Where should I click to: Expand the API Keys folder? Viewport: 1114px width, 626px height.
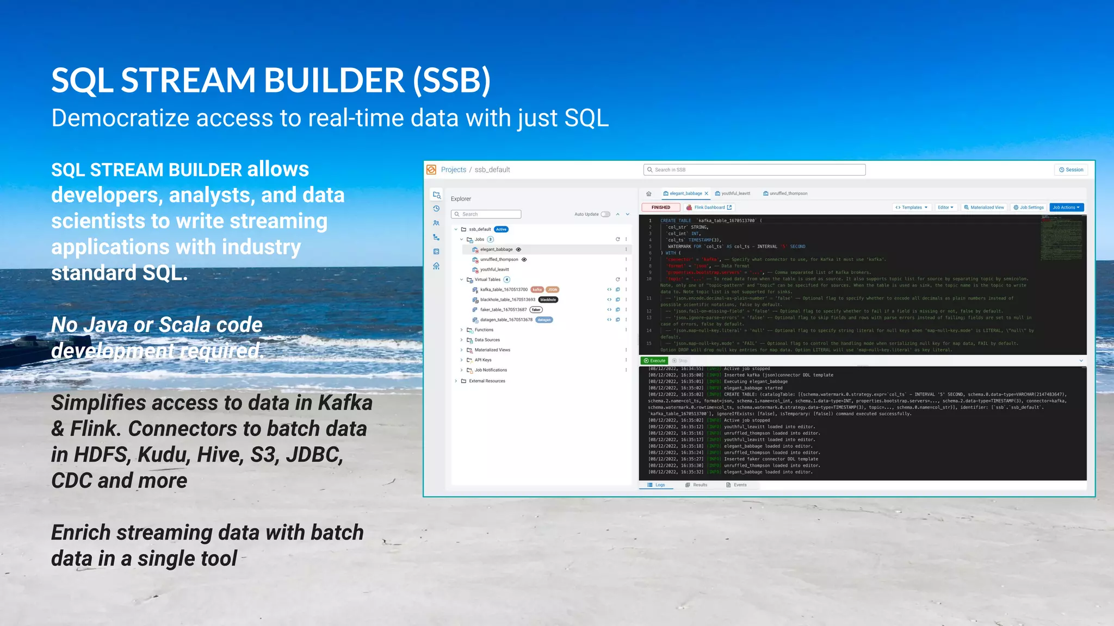pos(462,360)
